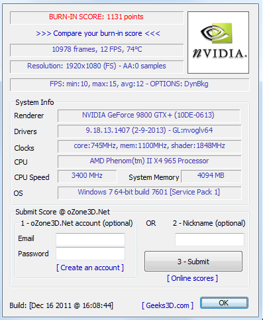Open the Online scores link
The image size is (263, 320).
pyautogui.click(x=192, y=278)
